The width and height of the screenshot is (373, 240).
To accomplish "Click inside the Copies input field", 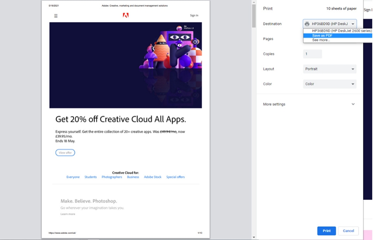I will [312, 54].
